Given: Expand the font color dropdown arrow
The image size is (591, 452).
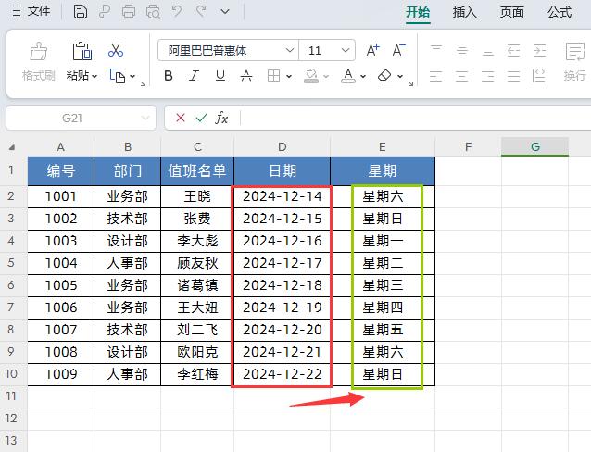Looking at the screenshot, I should pyautogui.click(x=363, y=77).
